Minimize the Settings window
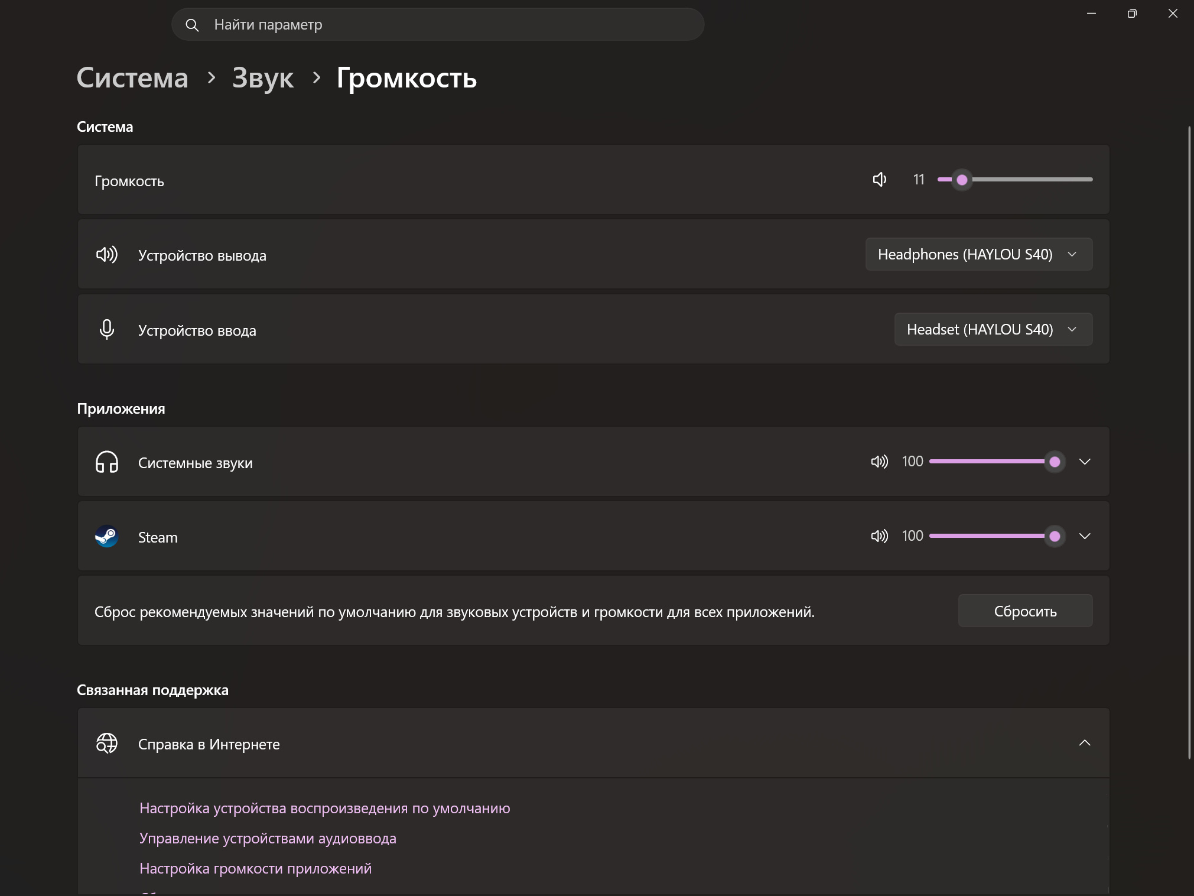Screen dimensions: 1194x896 (x=1091, y=14)
